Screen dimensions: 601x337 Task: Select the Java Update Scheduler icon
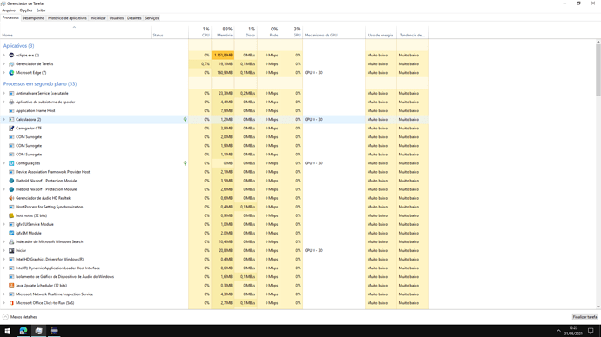point(11,286)
